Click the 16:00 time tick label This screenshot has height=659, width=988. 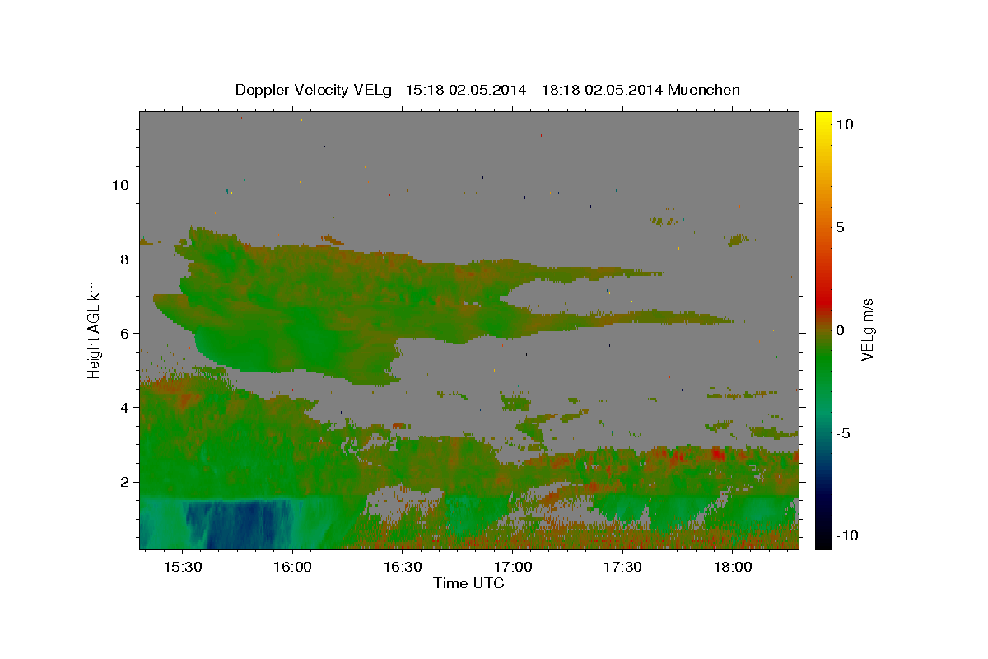tap(292, 568)
